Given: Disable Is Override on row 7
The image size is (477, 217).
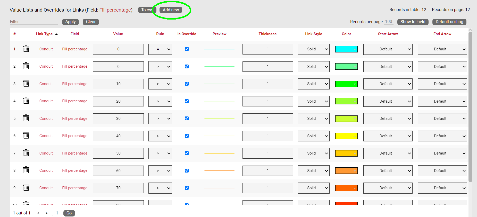Looking at the screenshot, I should (x=187, y=153).
